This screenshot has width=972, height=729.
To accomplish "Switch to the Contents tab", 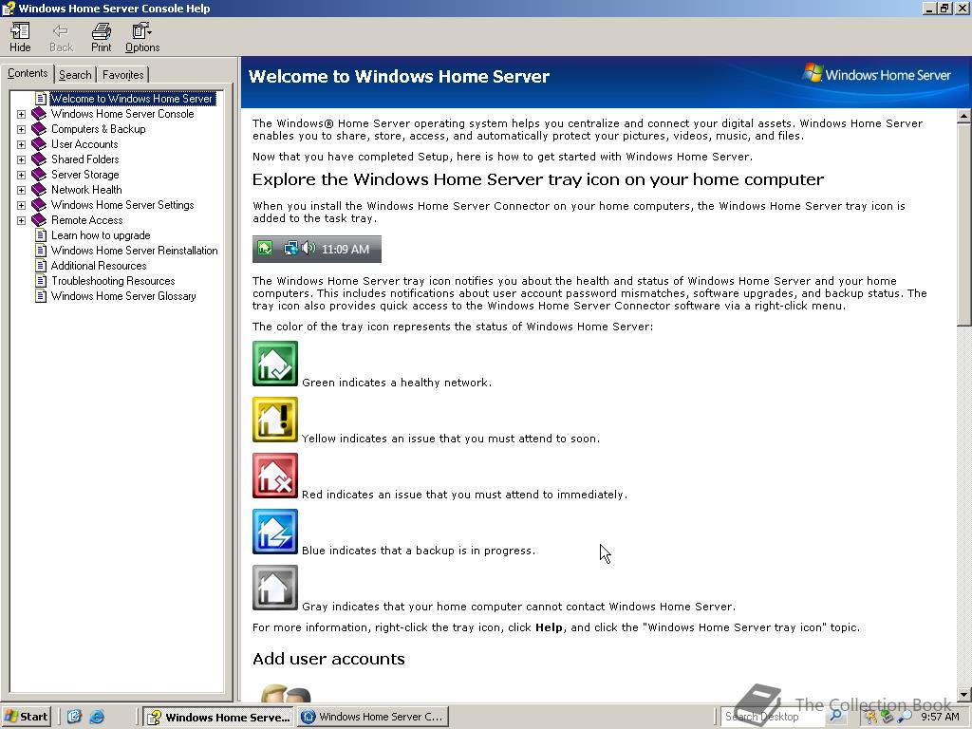I will point(28,73).
